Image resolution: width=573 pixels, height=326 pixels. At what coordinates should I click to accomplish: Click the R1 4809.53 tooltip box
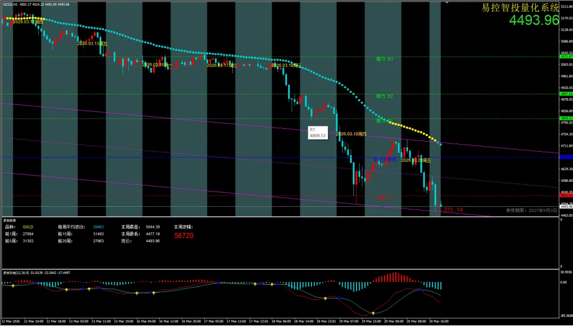pos(318,133)
